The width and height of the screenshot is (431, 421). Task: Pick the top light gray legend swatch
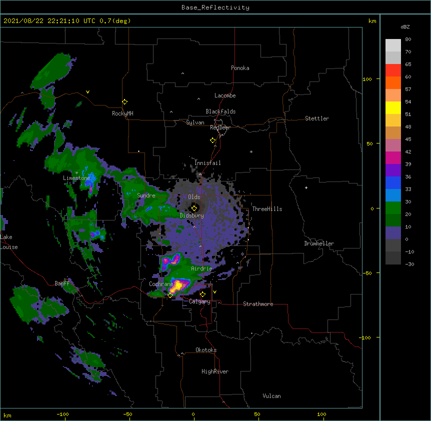coord(393,45)
